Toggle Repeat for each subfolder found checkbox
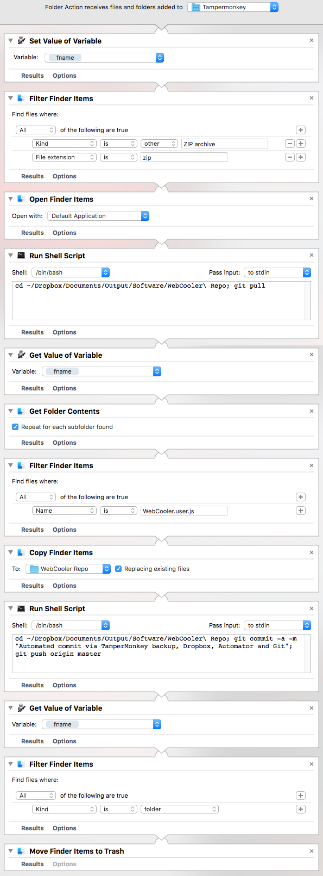The image size is (323, 876). point(15,427)
